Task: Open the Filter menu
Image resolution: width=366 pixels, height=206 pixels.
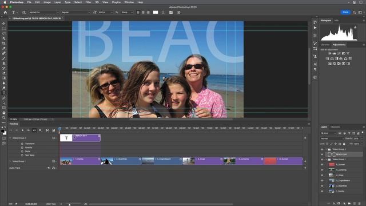Action: 88,2
